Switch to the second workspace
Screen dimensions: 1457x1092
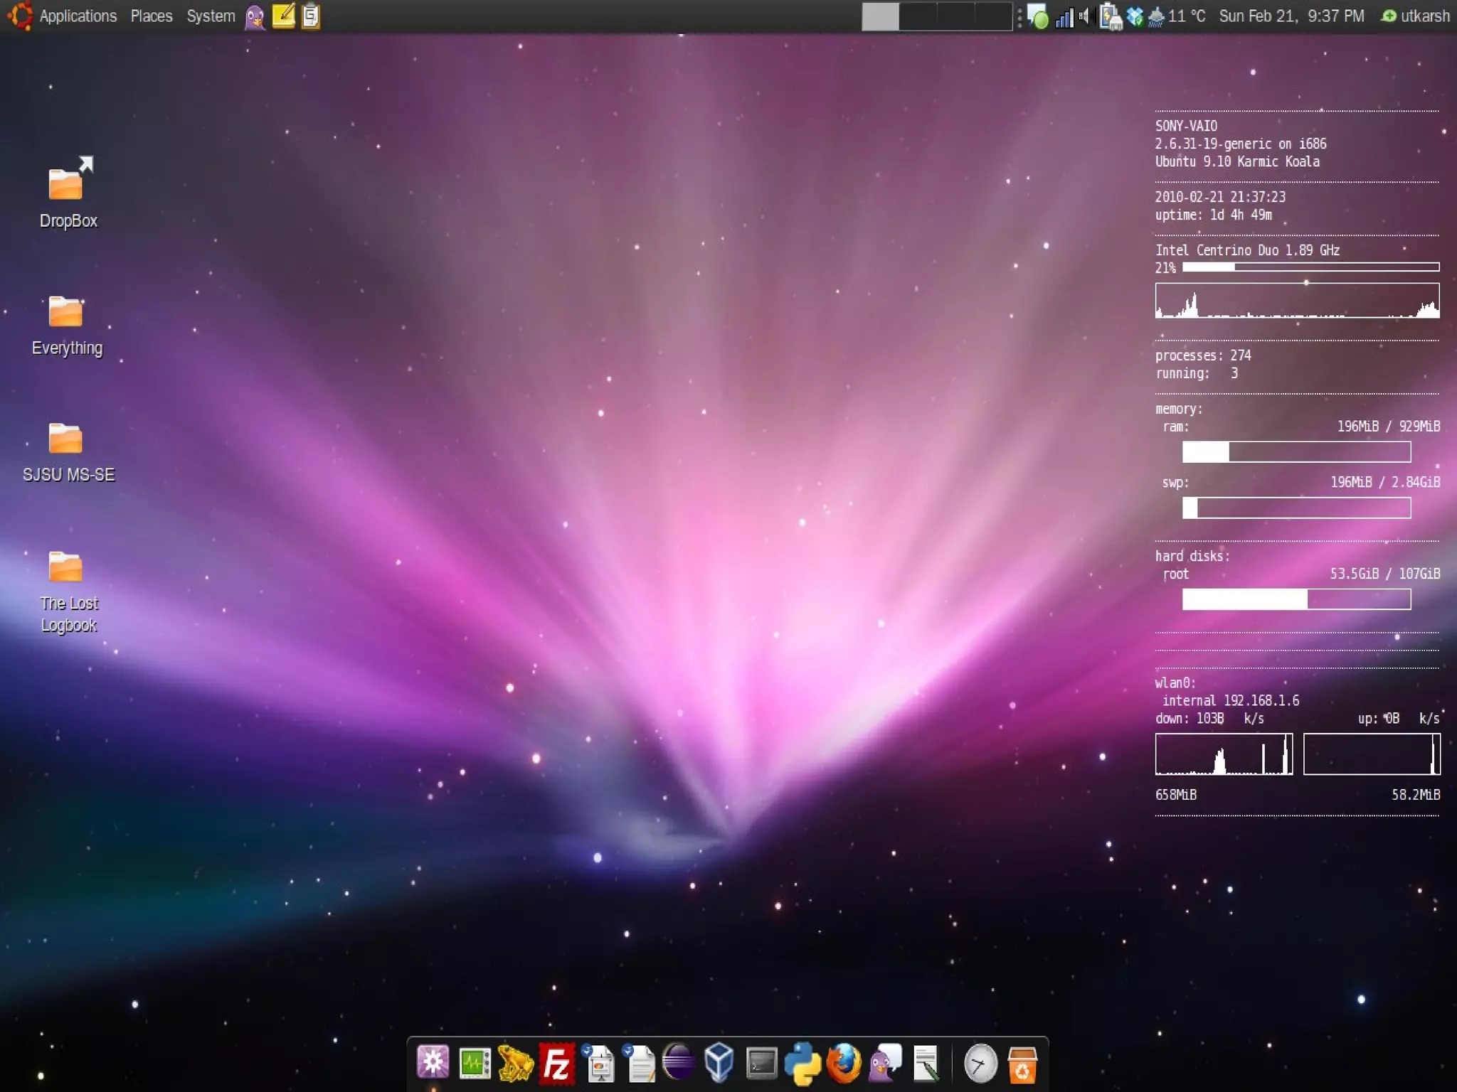click(918, 16)
